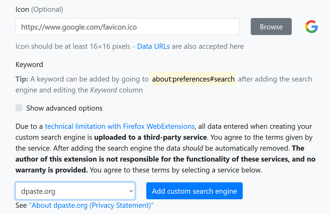Click the "Keyword" section heading
The image size is (330, 214).
29,64
